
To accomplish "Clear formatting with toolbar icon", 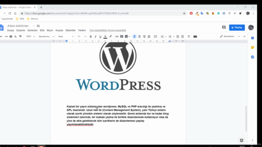I will point(189,36).
